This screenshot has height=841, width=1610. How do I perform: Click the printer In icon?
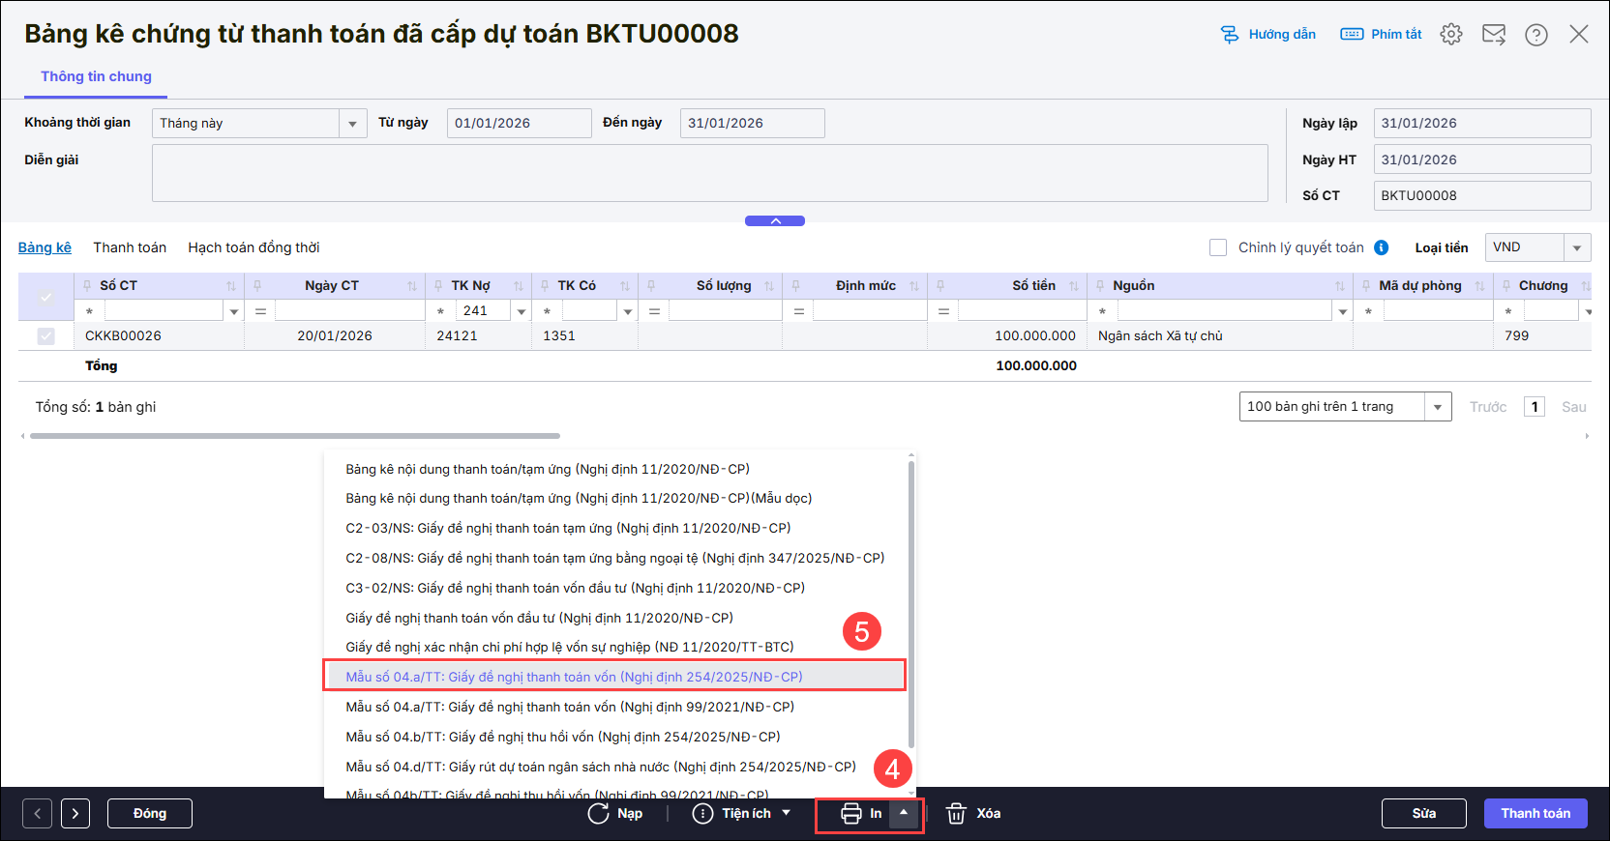point(851,814)
